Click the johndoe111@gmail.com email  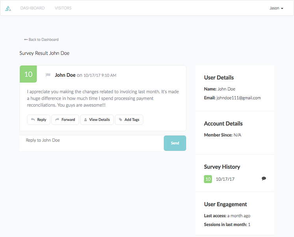[x=238, y=98]
